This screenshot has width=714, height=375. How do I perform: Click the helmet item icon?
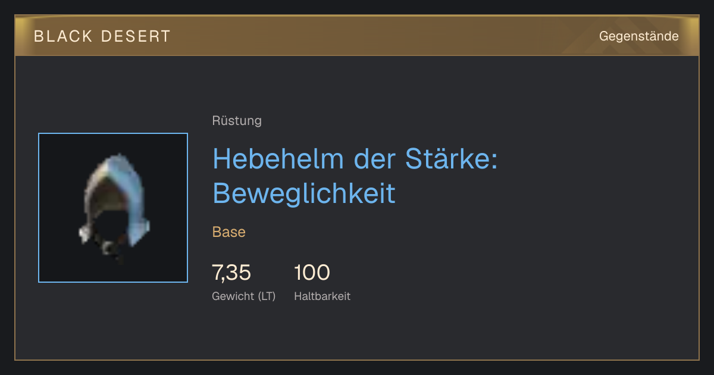pos(113,208)
